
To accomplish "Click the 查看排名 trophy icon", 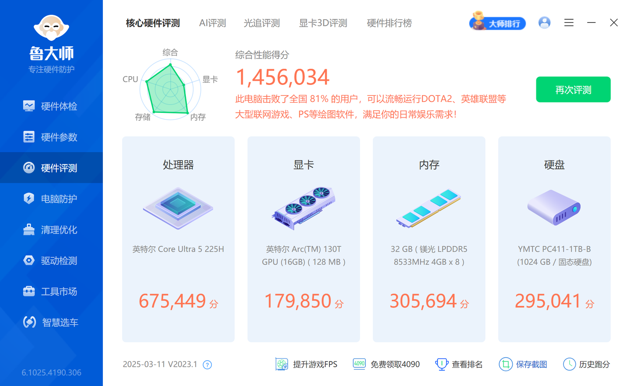I will point(441,364).
